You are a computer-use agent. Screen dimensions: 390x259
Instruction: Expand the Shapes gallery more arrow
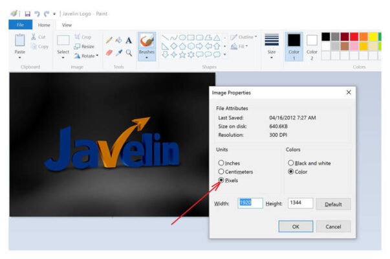click(225, 54)
